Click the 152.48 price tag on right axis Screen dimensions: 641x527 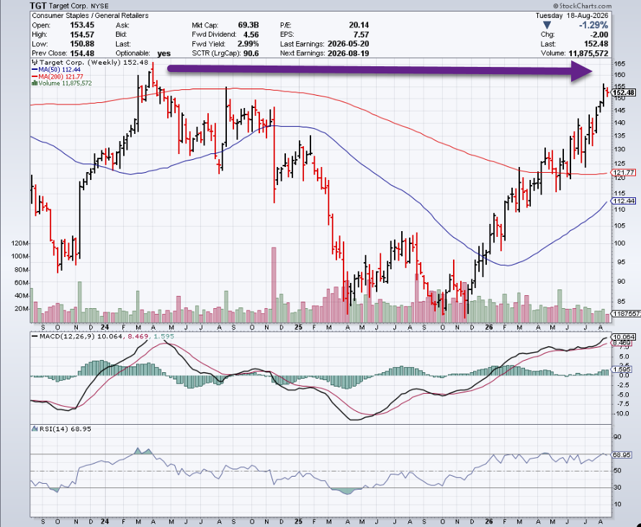click(x=624, y=93)
